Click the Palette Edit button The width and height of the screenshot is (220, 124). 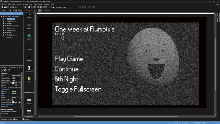[16, 85]
